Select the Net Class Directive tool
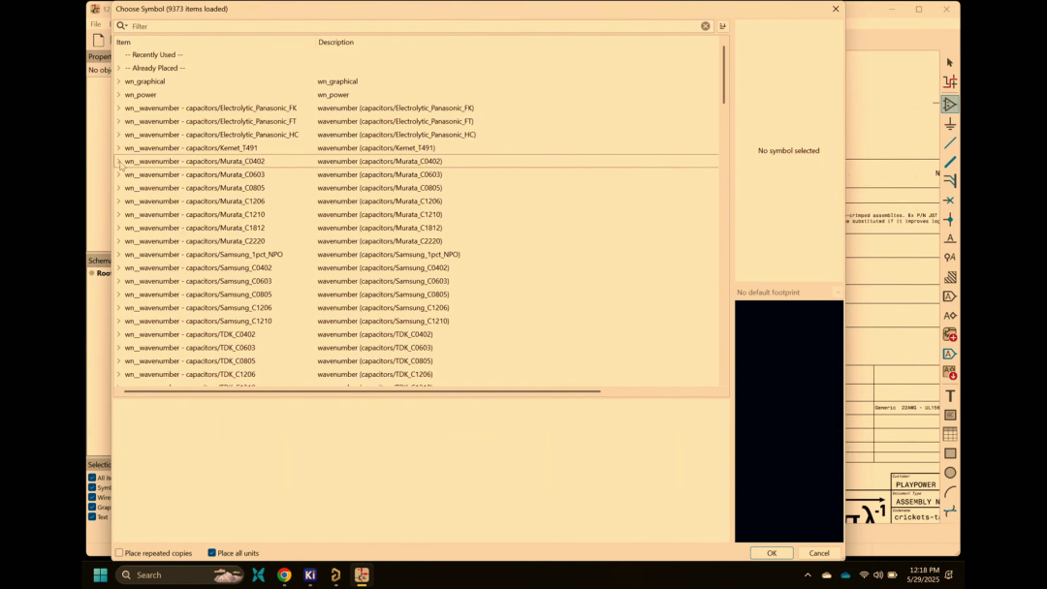 [x=949, y=258]
